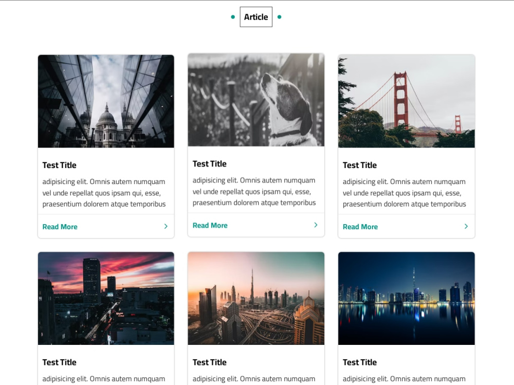Click the description text on Golden Gate card
514x385 pixels.
pos(404,193)
